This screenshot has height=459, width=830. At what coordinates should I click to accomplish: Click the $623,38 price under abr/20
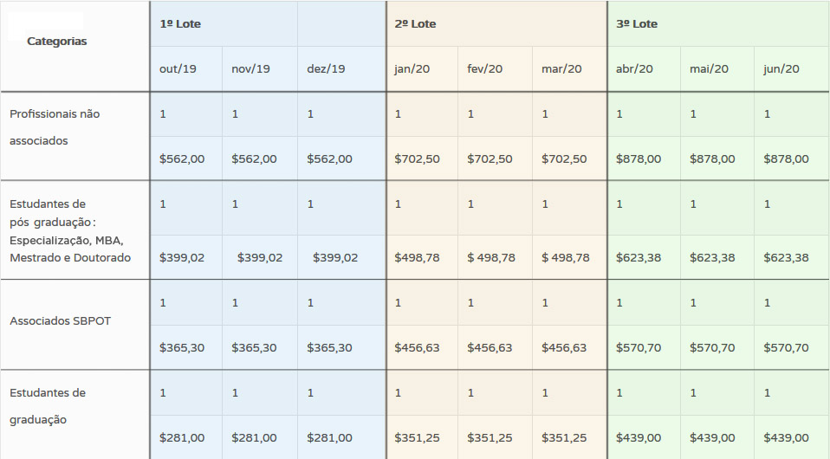[x=639, y=258]
